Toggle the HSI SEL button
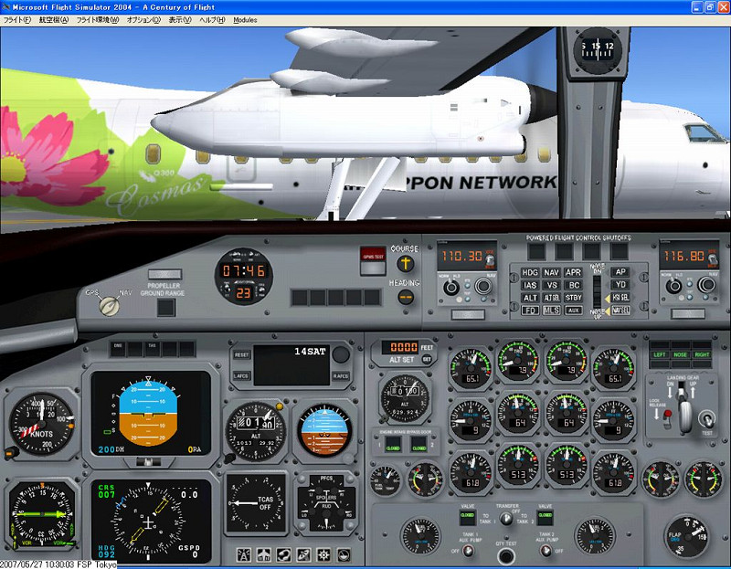 [620, 298]
